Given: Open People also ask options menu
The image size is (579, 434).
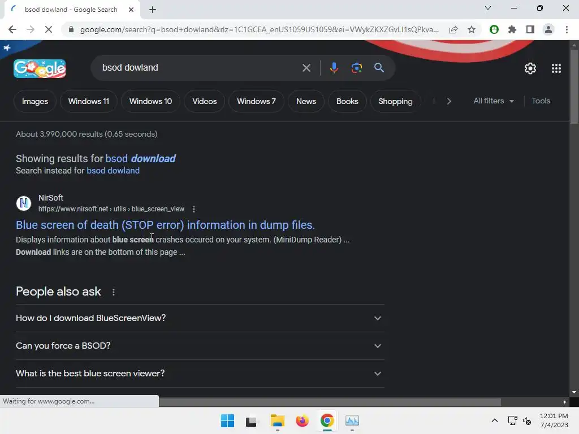Looking at the screenshot, I should click(x=113, y=292).
